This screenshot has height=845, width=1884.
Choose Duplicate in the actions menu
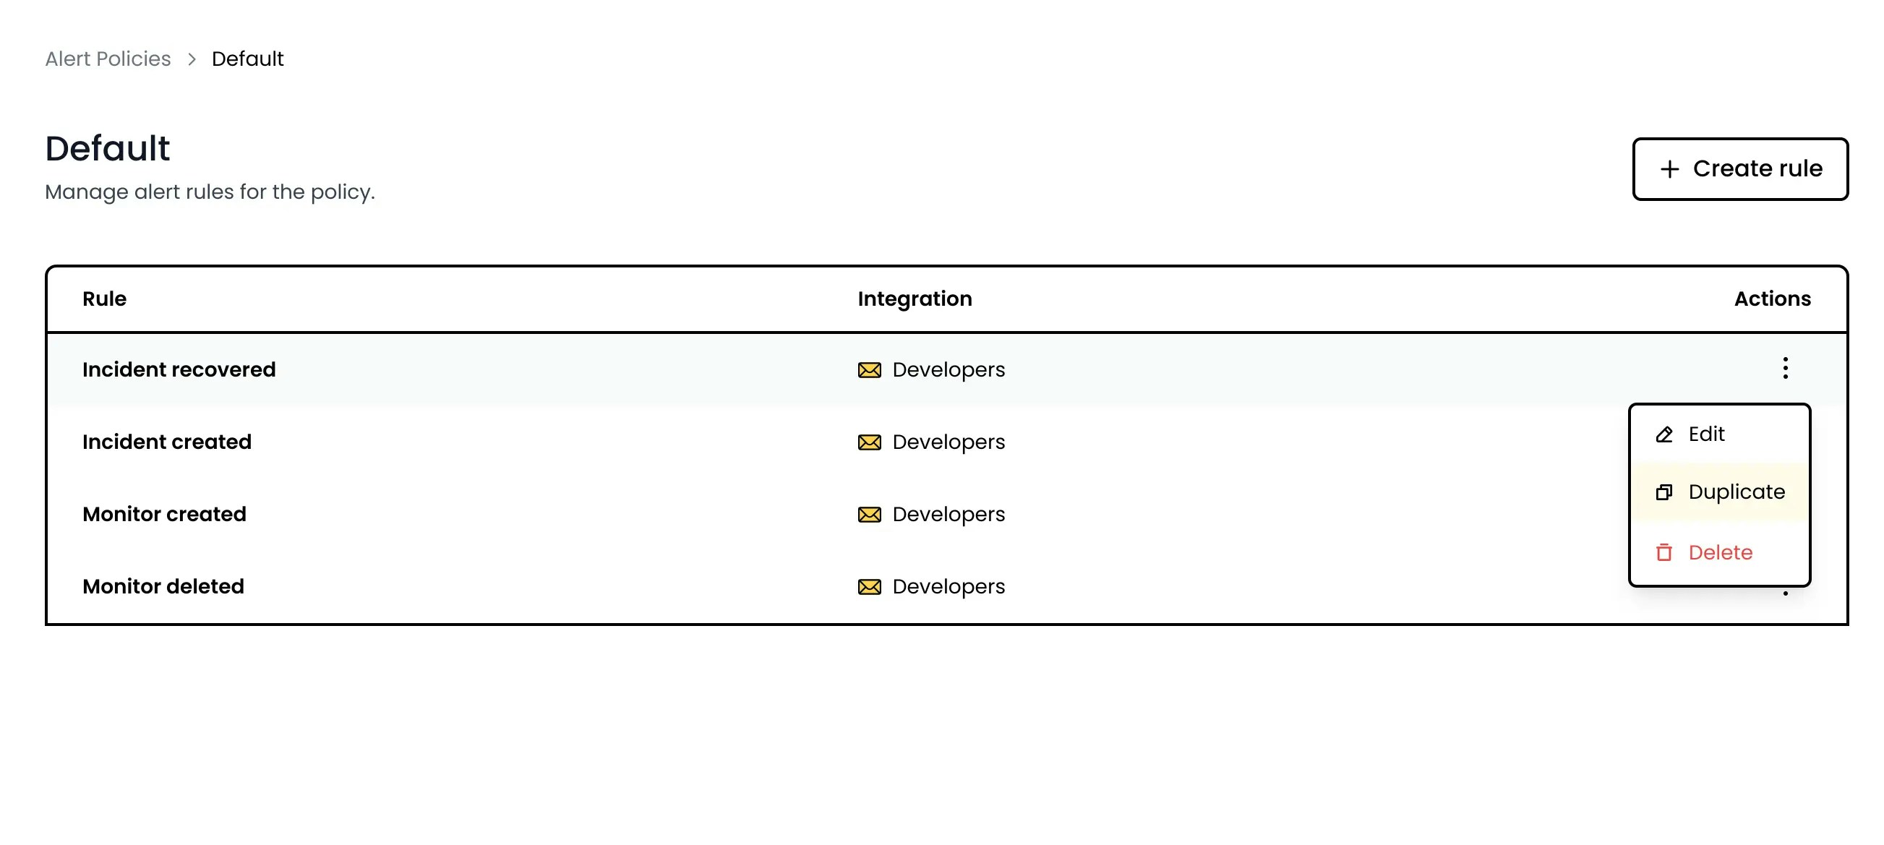[1719, 492]
